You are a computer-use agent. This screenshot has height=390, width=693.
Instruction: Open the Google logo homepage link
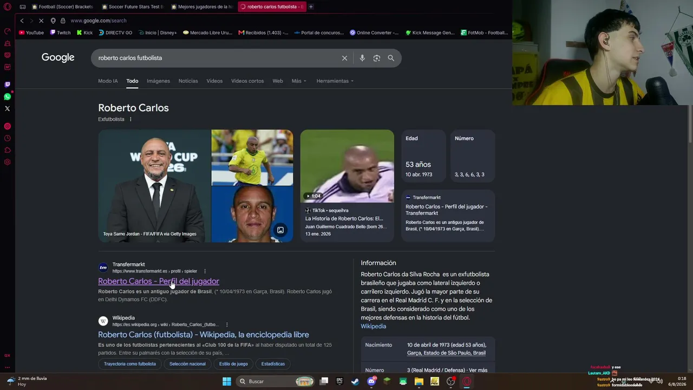58,58
